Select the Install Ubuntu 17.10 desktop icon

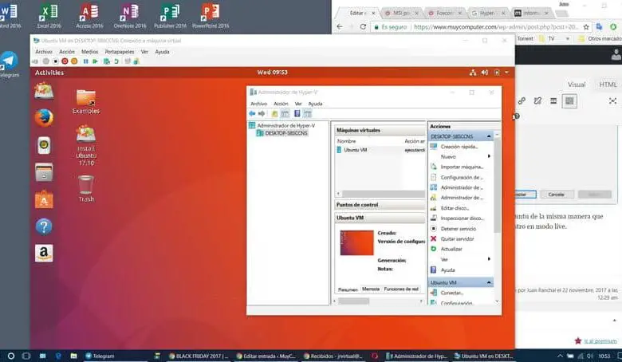pos(86,145)
